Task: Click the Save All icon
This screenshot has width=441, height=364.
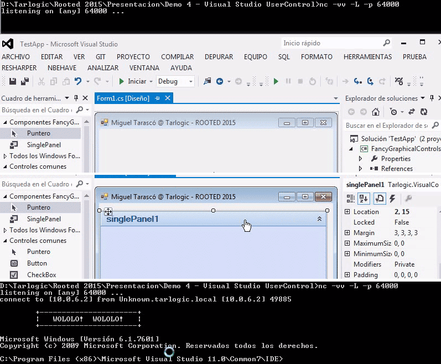Action: click(25, 81)
